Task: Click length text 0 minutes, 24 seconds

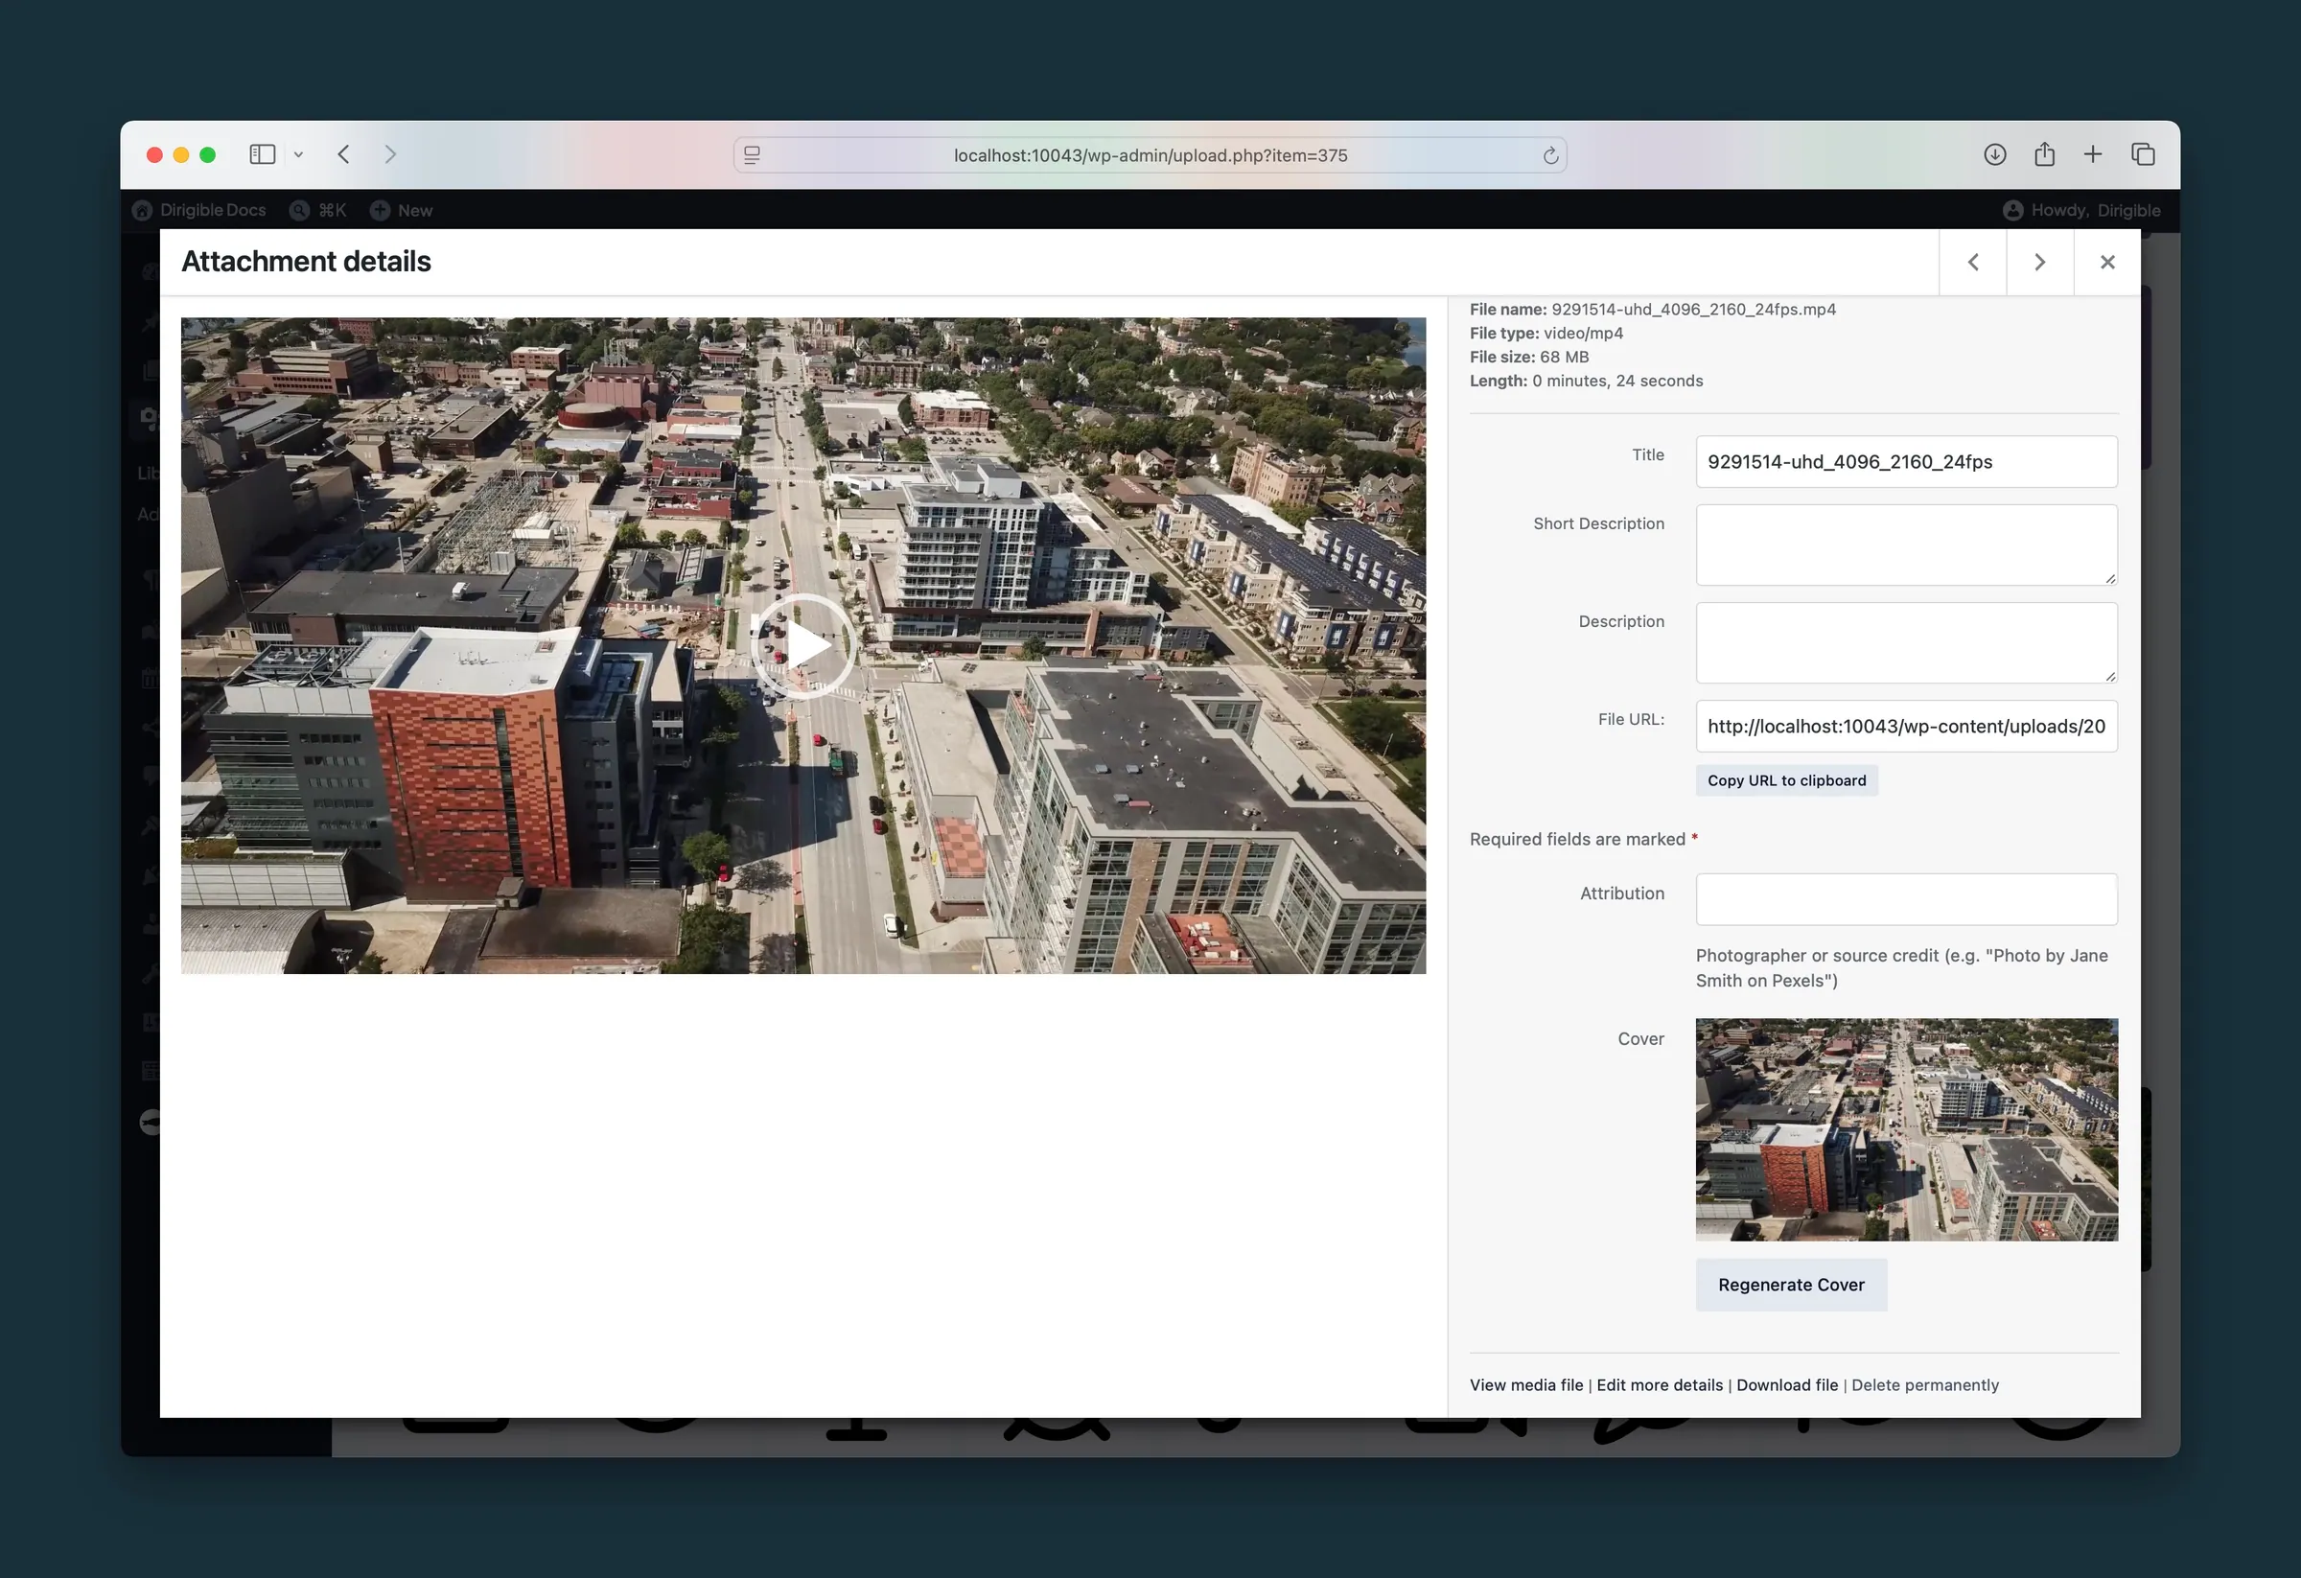Action: [1617, 381]
